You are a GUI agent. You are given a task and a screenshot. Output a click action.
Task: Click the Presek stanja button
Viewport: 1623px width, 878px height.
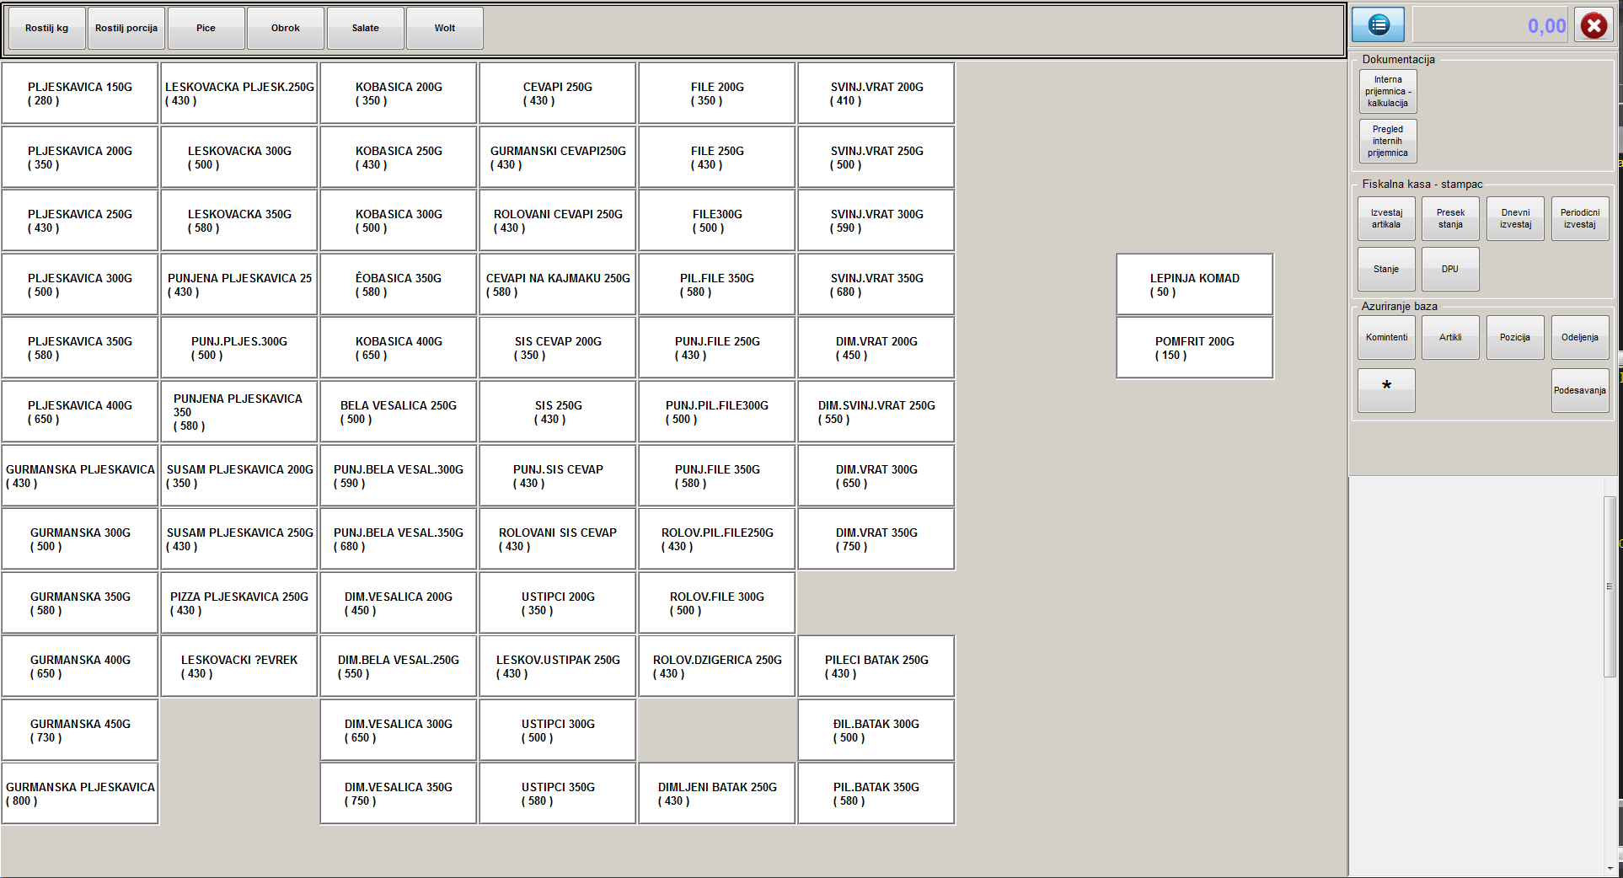click(1449, 219)
